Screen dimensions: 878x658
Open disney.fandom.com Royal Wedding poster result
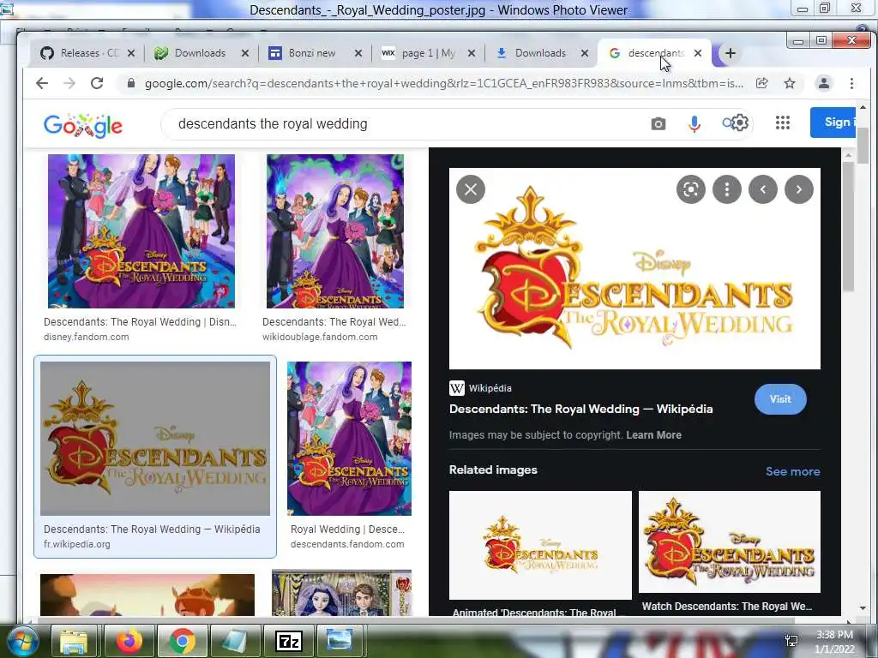pyautogui.click(x=141, y=231)
